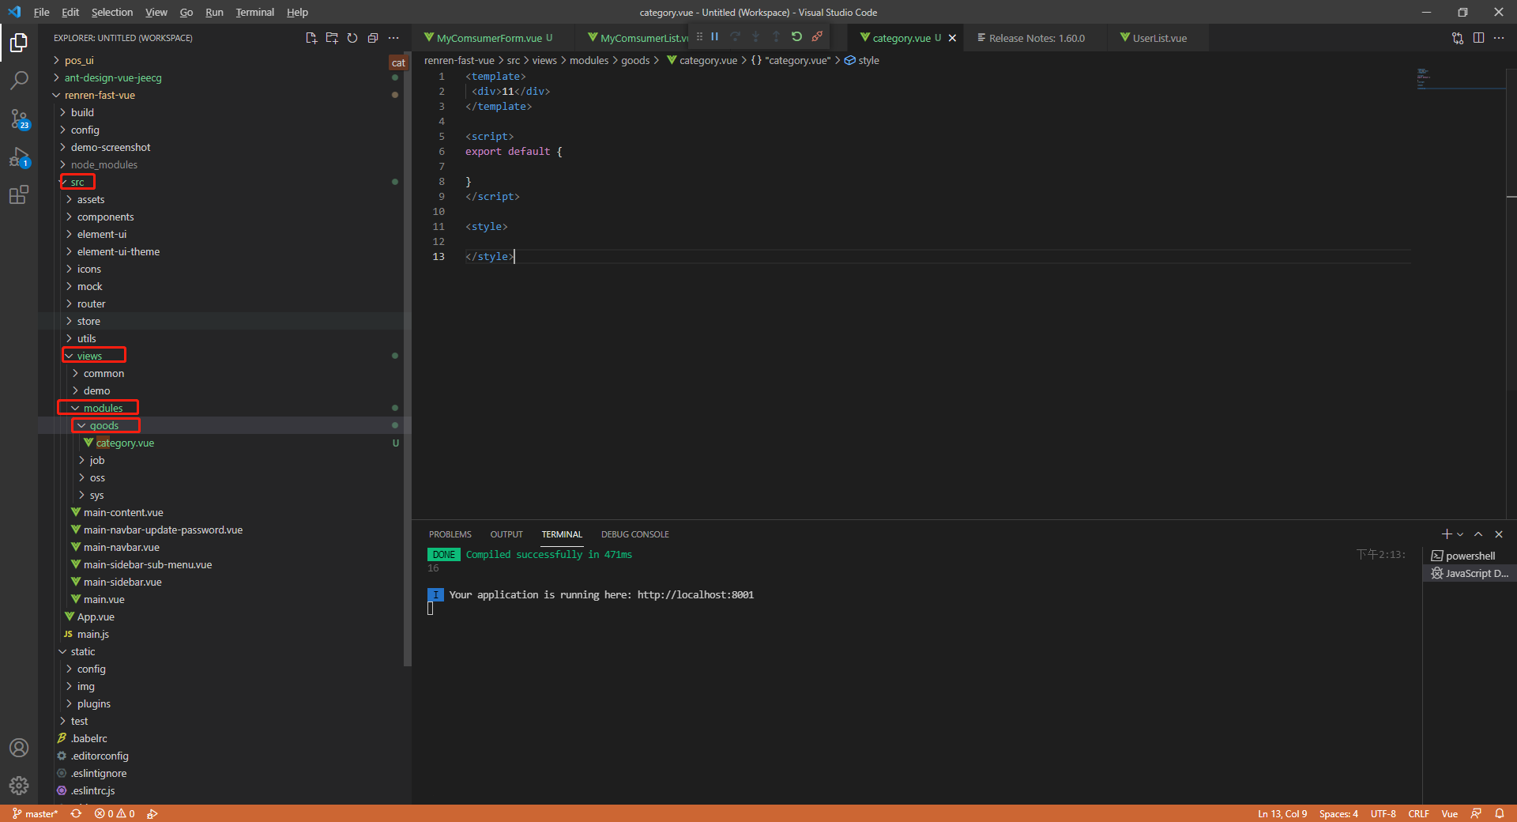This screenshot has width=1517, height=822.
Task: Click master branch in status bar
Action: 35,813
